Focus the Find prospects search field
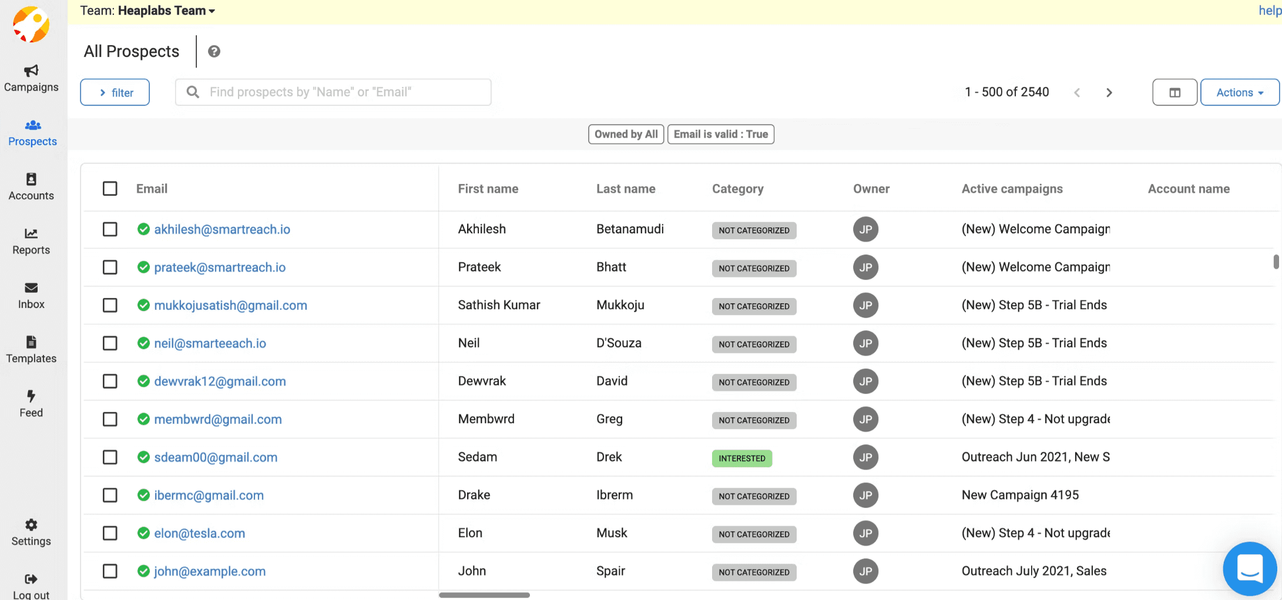Viewport: 1282px width, 600px height. pyautogui.click(x=333, y=92)
